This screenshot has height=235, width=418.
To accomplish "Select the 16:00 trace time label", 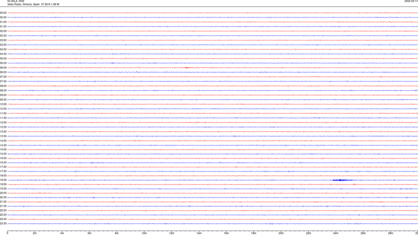I will pyautogui.click(x=3, y=158).
